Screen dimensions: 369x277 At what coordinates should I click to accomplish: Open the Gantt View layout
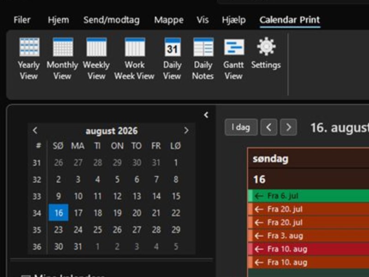[x=233, y=59]
